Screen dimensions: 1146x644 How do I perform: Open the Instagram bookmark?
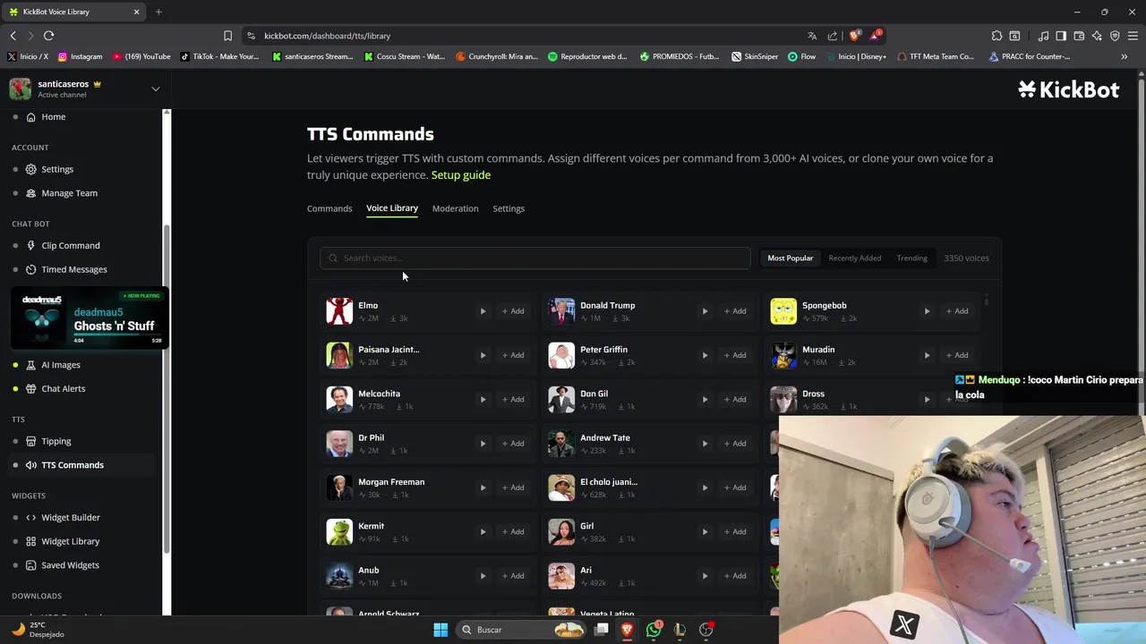80,56
